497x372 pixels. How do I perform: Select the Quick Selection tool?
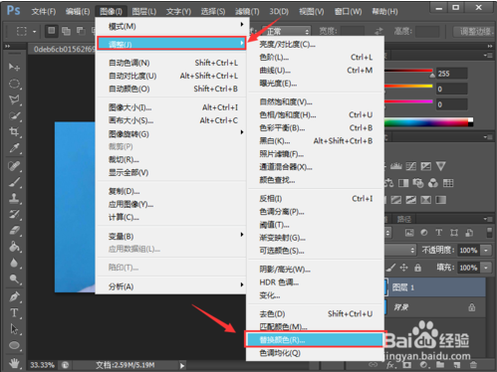14,115
